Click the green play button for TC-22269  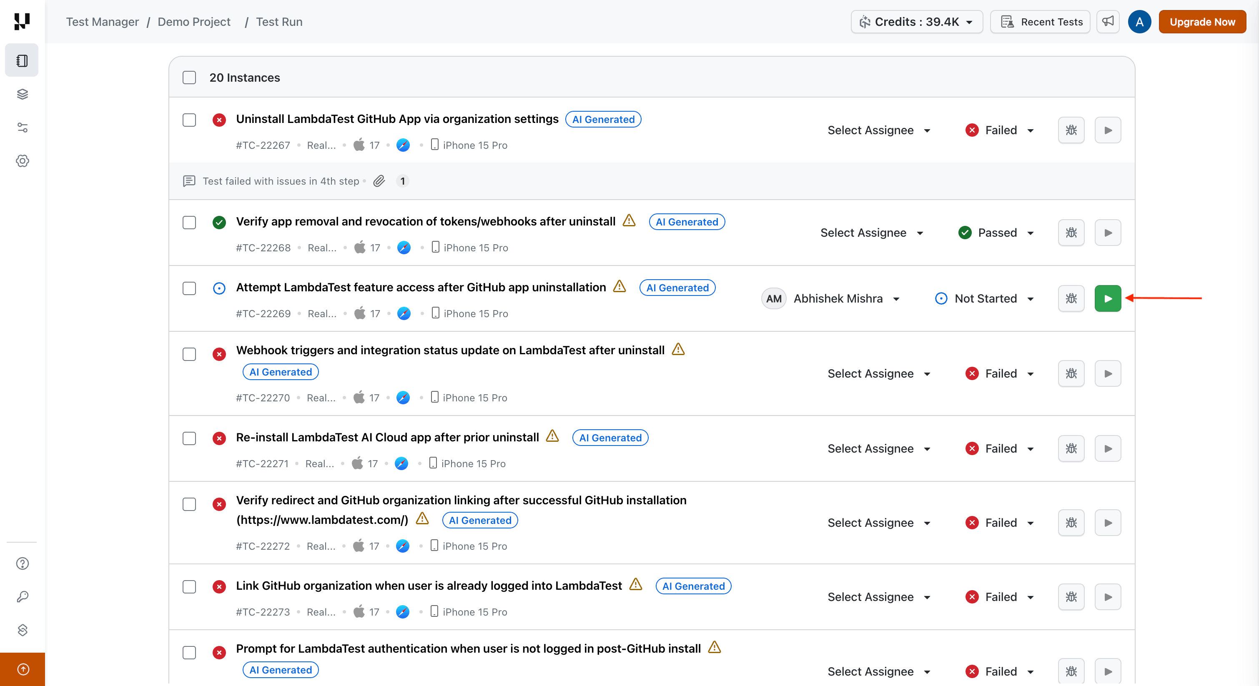1107,298
